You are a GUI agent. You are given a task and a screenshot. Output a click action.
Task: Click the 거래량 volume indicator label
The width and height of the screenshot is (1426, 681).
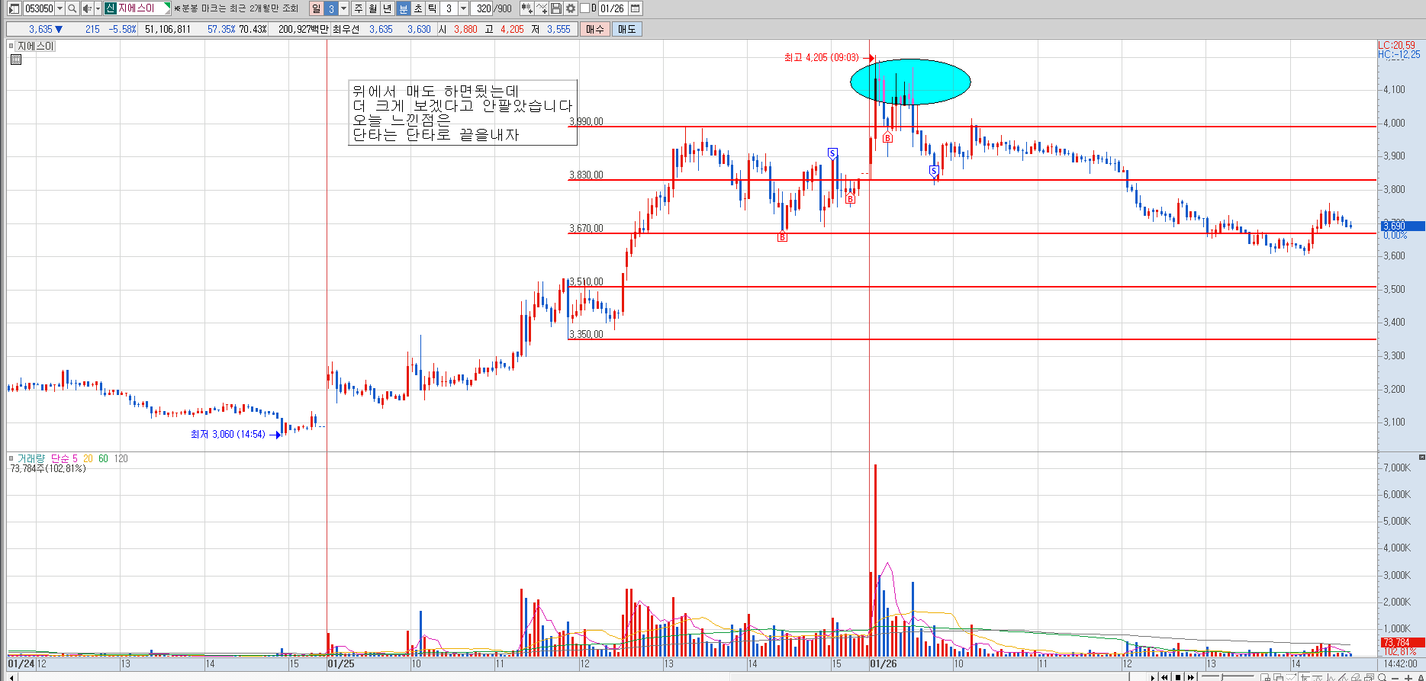coord(31,458)
